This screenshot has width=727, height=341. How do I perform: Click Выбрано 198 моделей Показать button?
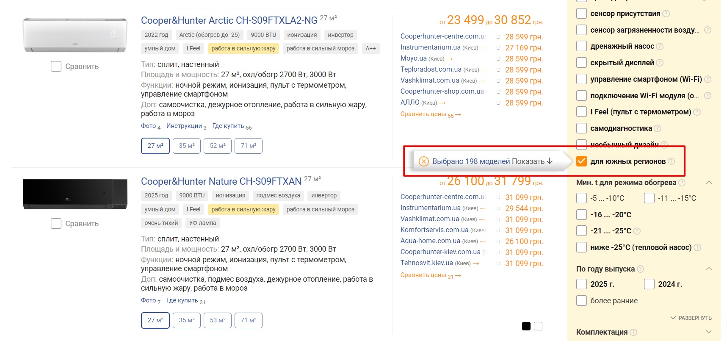pyautogui.click(x=492, y=161)
